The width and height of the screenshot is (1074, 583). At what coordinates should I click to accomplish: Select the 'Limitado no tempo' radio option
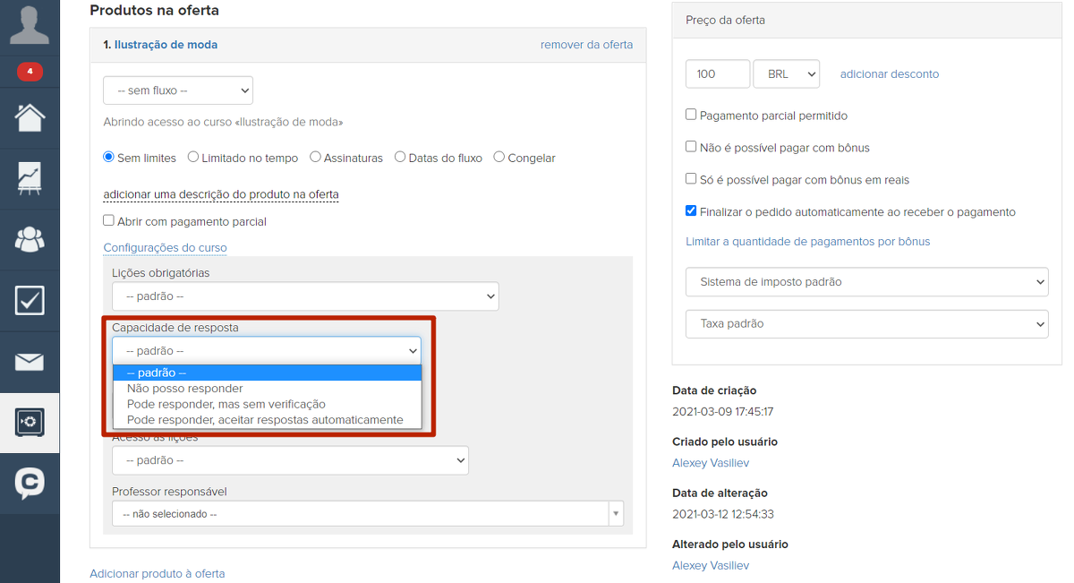pyautogui.click(x=193, y=158)
